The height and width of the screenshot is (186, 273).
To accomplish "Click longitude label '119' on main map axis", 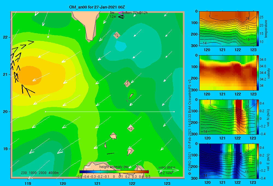I will (28, 183).
